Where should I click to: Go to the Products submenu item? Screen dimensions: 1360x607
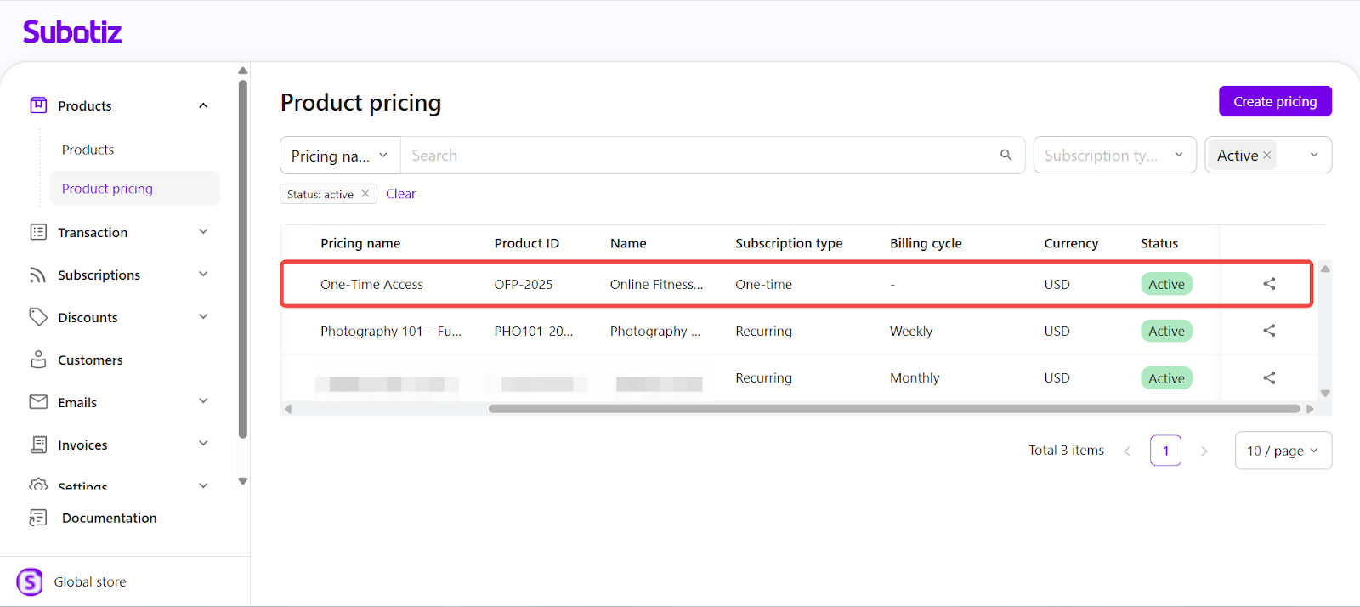tap(88, 150)
